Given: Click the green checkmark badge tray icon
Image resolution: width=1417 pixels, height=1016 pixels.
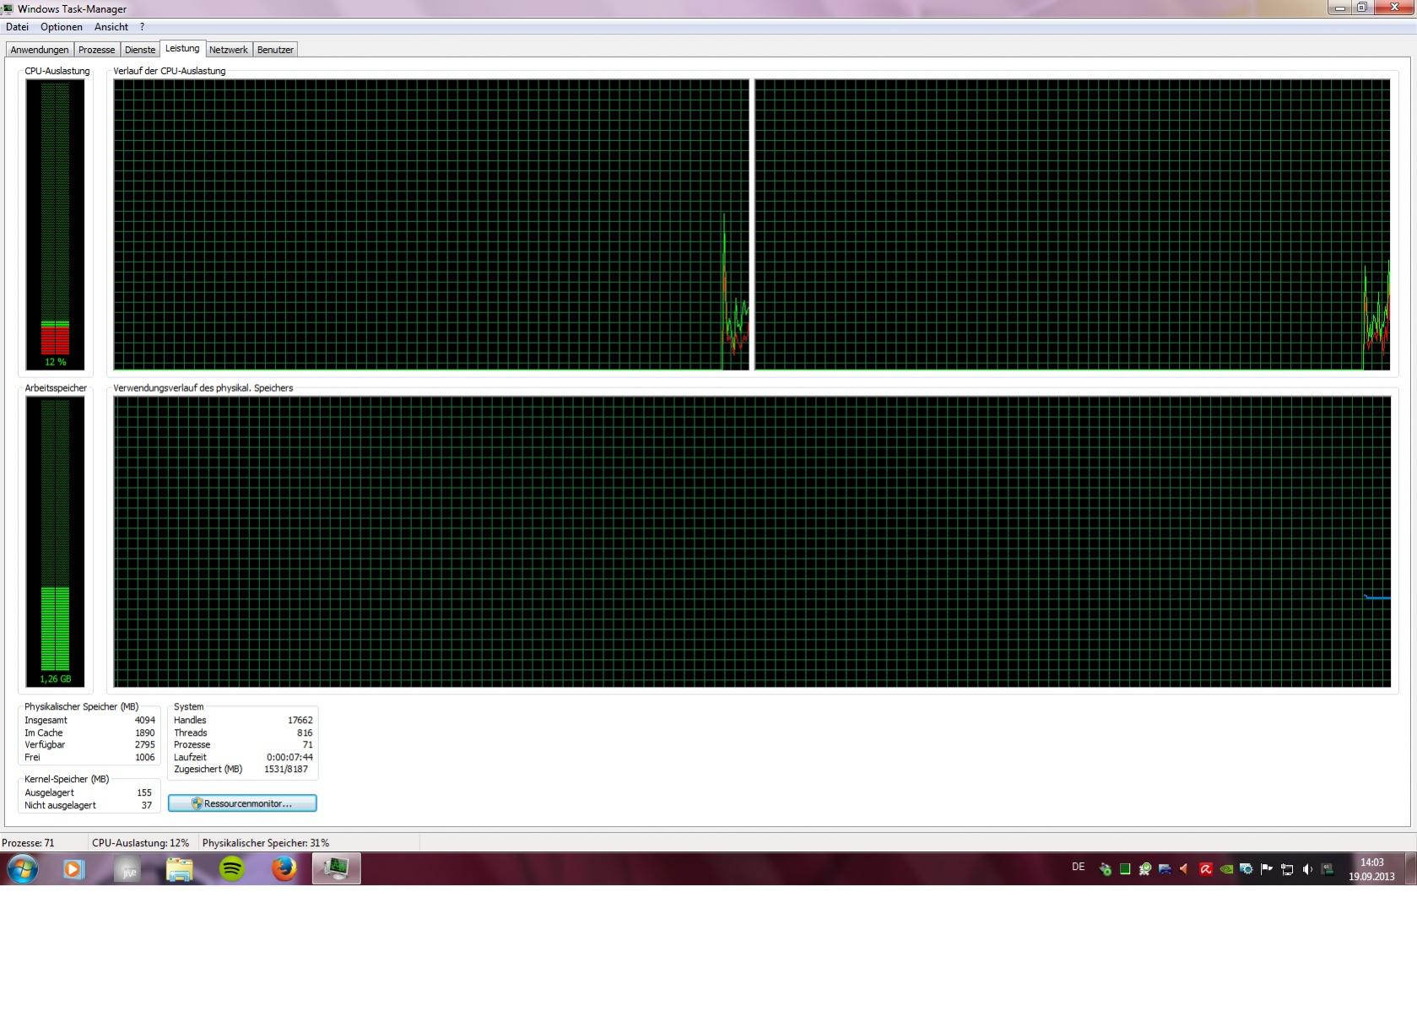Looking at the screenshot, I should coord(1145,869).
